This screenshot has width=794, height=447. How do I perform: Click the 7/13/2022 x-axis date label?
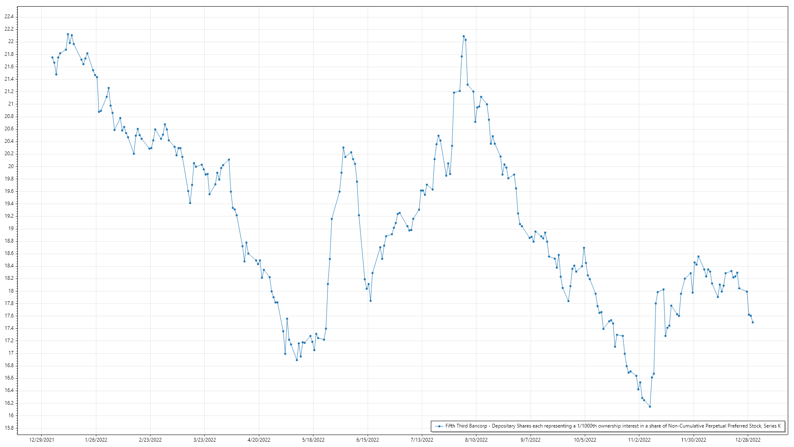pyautogui.click(x=422, y=440)
